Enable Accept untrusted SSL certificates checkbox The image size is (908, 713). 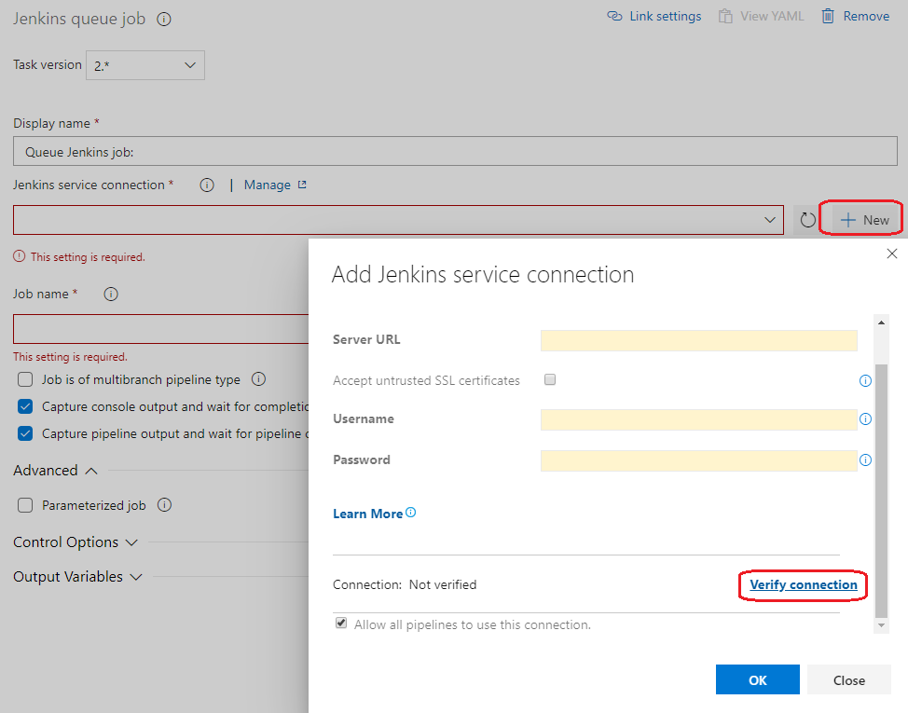click(x=550, y=380)
